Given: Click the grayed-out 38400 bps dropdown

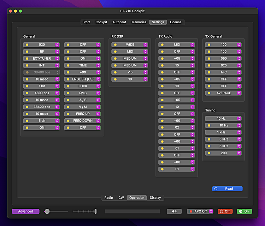Looking at the screenshot, I should 41,72.
